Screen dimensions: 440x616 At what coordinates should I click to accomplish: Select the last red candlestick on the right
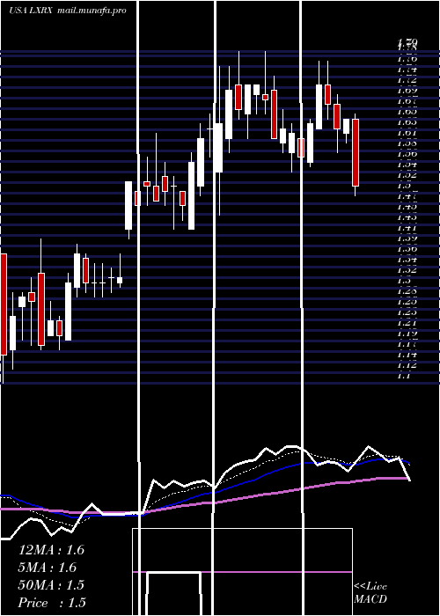[x=356, y=152]
